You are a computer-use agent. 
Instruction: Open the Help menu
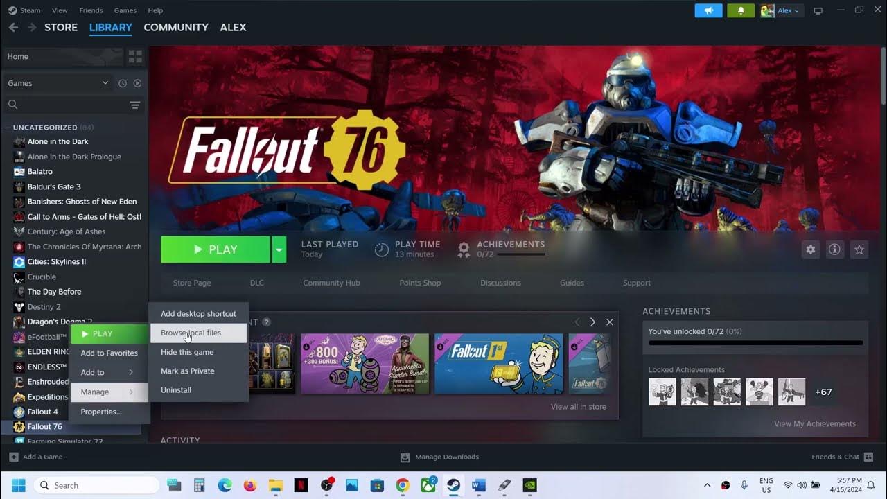coord(155,10)
